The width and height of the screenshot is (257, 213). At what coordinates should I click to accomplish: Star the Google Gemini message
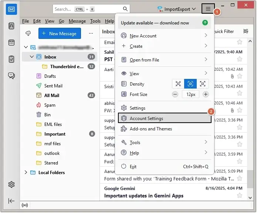[x=240, y=195]
